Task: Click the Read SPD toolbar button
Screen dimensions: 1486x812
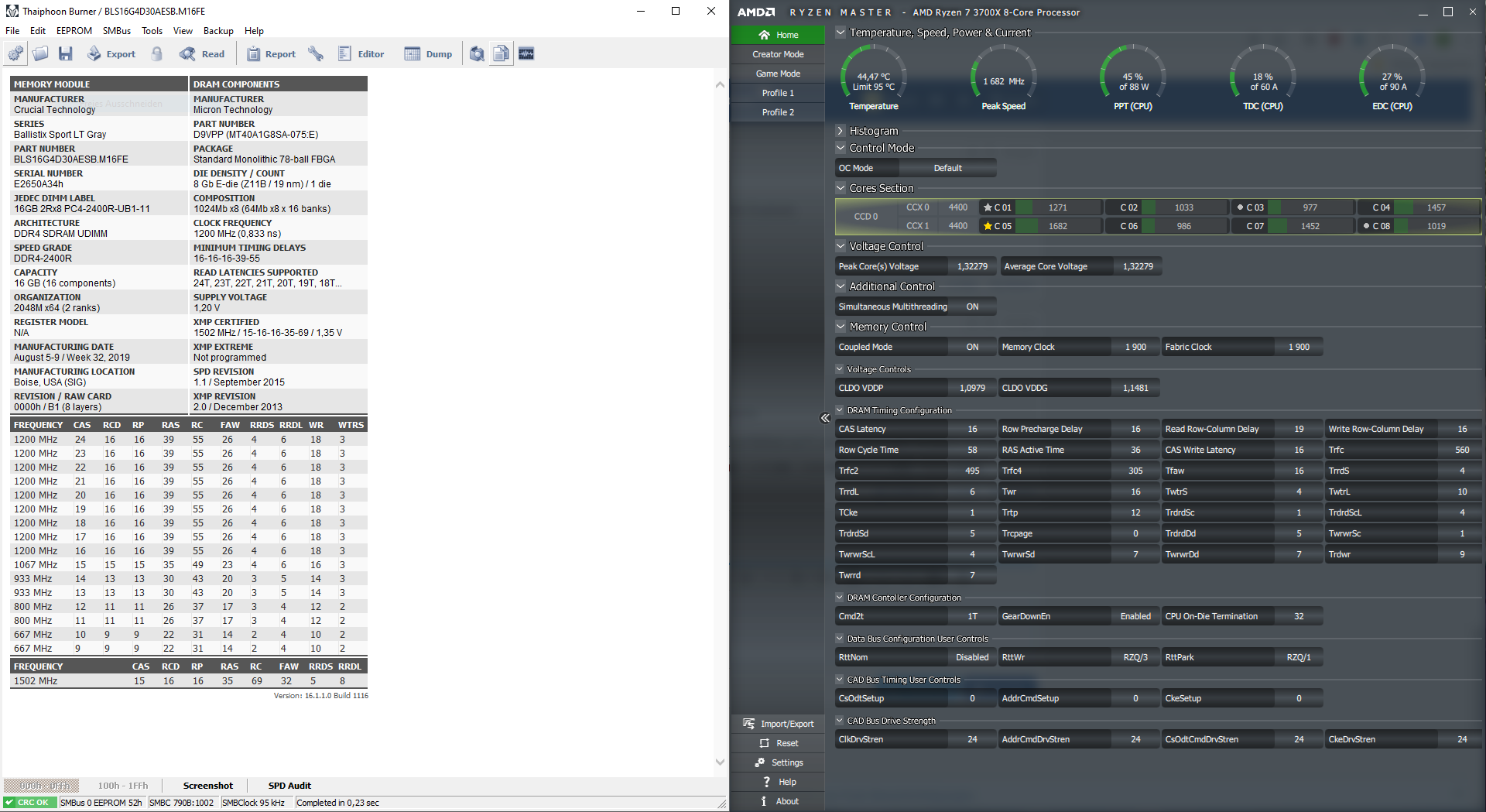Action: [202, 53]
